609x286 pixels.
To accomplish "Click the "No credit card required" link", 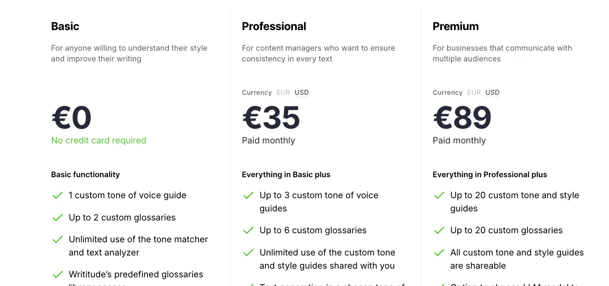I will 98,141.
